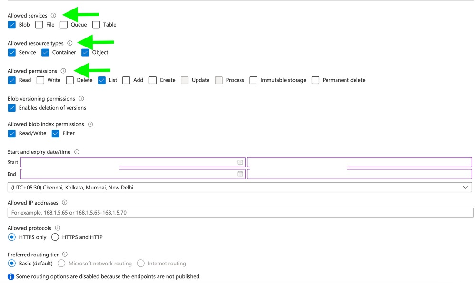Open the Allowed permissions info icon
The width and height of the screenshot is (475, 283).
pyautogui.click(x=63, y=71)
